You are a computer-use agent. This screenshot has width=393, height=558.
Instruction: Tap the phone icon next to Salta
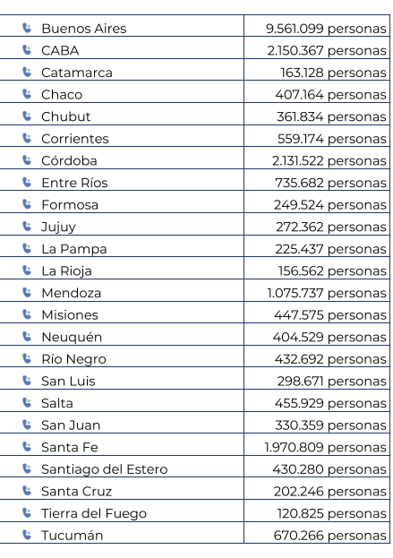pos(27,402)
